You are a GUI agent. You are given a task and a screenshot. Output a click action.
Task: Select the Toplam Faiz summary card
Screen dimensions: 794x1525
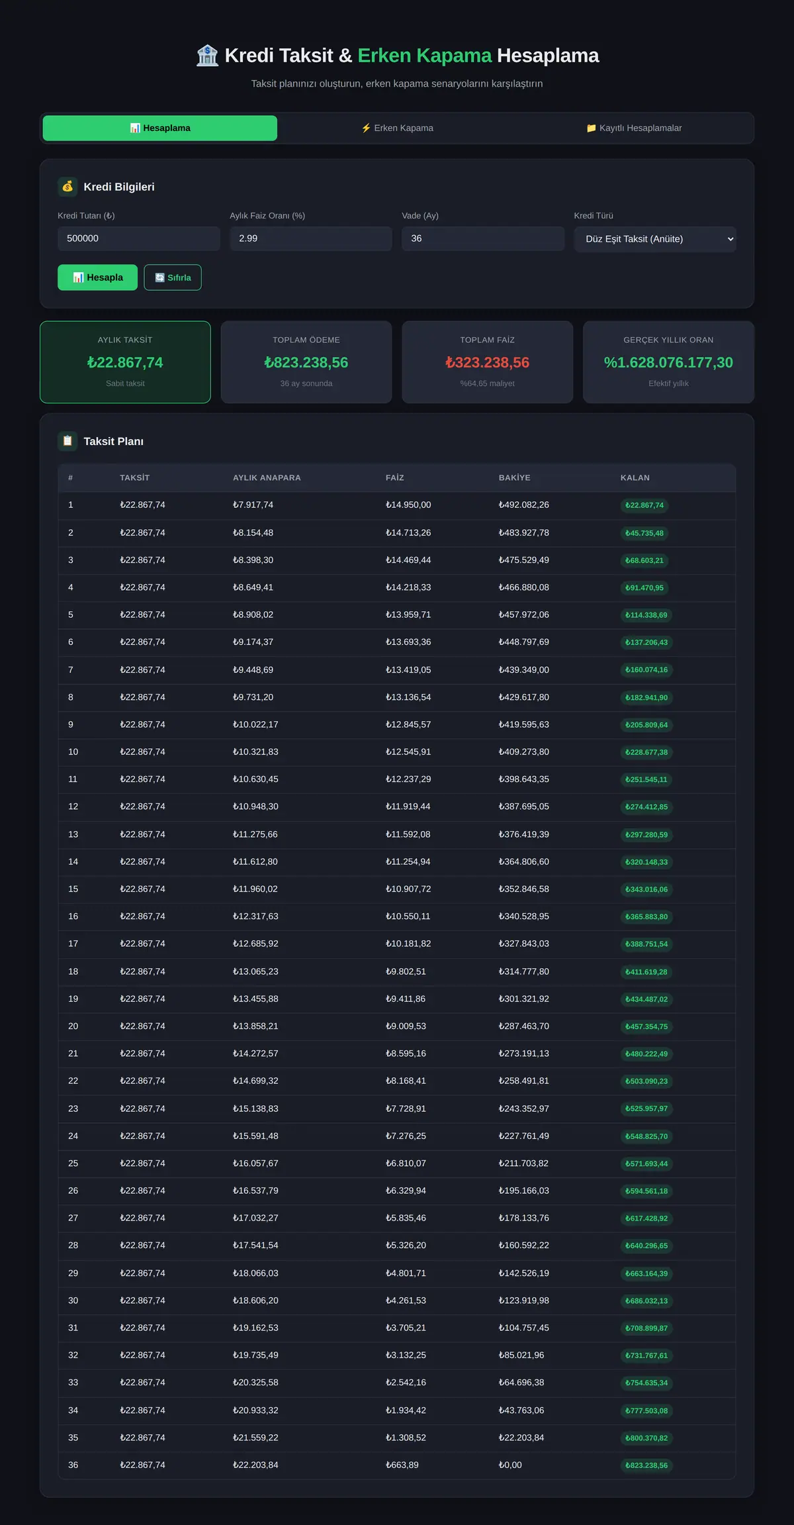tap(488, 362)
